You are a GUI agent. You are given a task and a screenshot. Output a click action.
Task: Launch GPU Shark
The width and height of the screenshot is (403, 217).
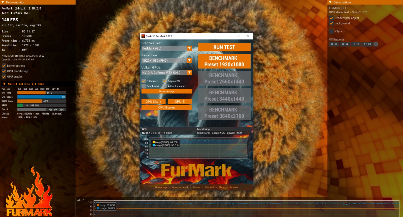153,101
